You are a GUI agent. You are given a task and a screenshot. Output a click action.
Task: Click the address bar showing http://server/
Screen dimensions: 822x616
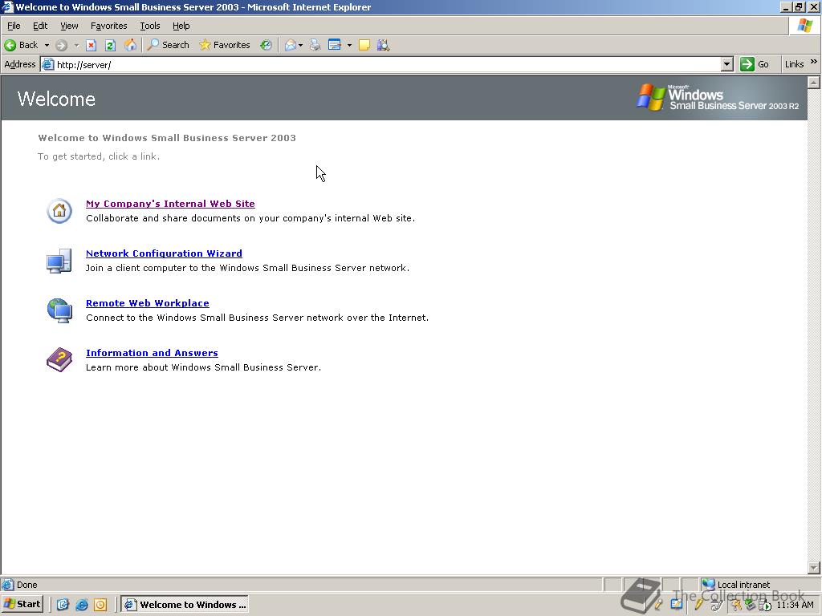coord(388,65)
